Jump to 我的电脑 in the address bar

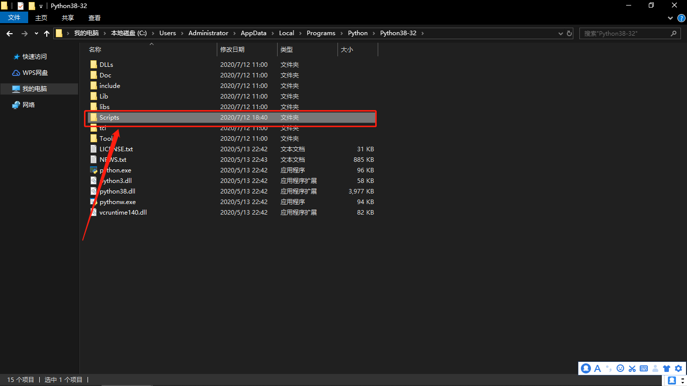pyautogui.click(x=87, y=33)
